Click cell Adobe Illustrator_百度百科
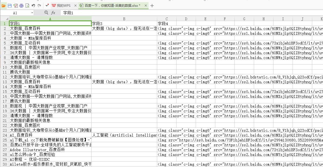The width and height of the screenshot is (323, 167). tap(50, 149)
